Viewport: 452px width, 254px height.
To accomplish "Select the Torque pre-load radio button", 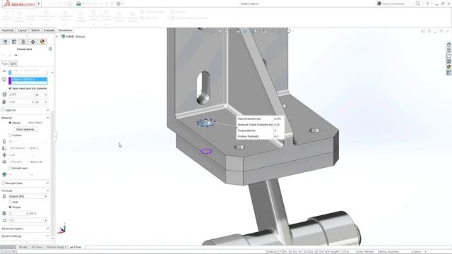I will 10,207.
